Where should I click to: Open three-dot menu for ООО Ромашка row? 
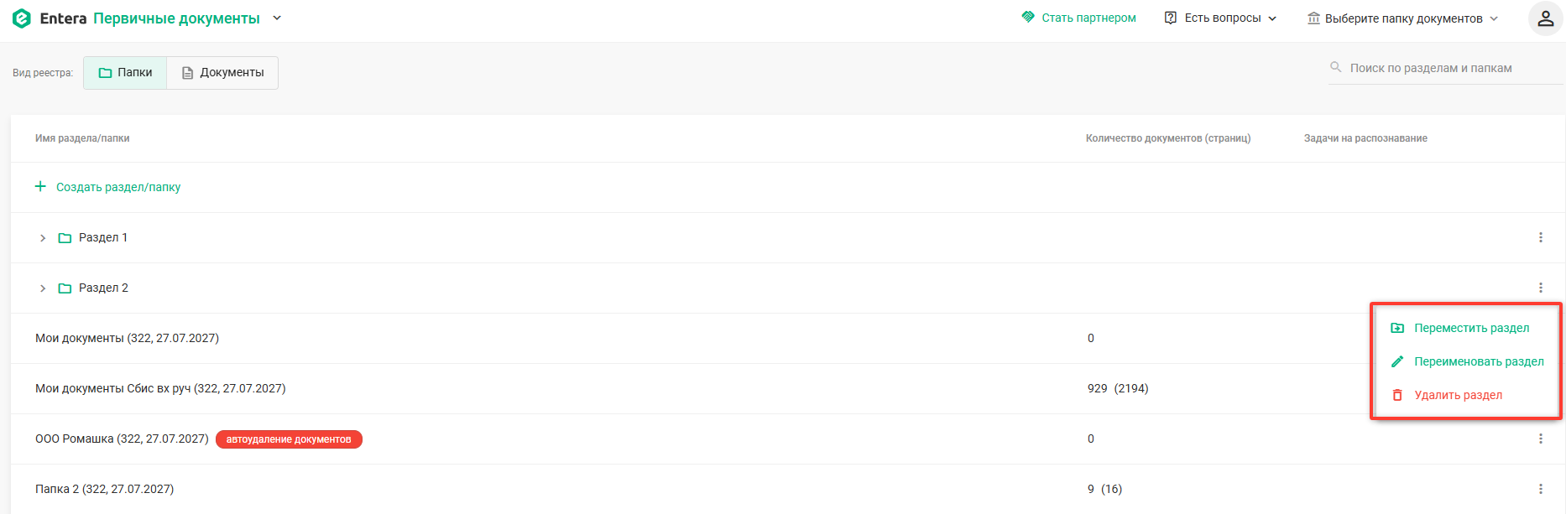(1540, 439)
